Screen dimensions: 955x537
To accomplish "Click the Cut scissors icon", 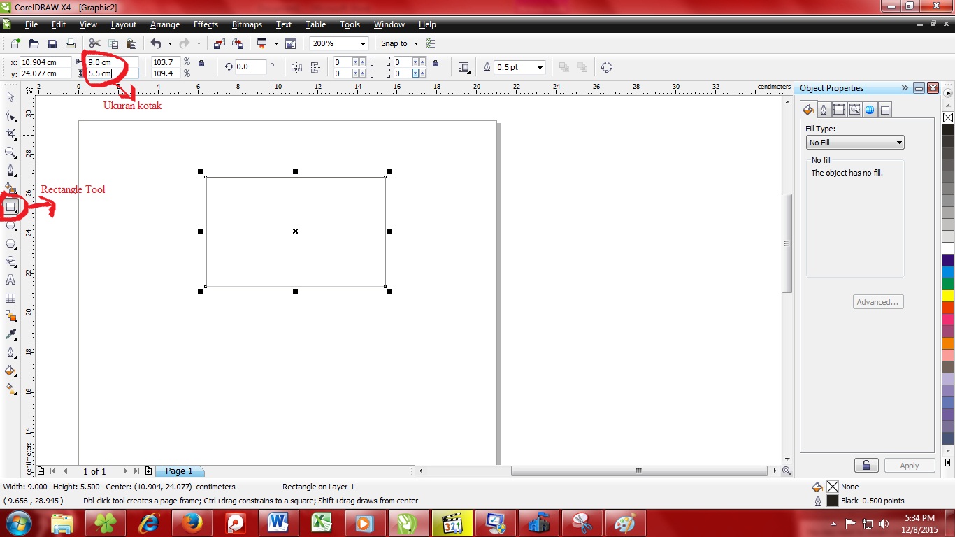I will point(94,43).
